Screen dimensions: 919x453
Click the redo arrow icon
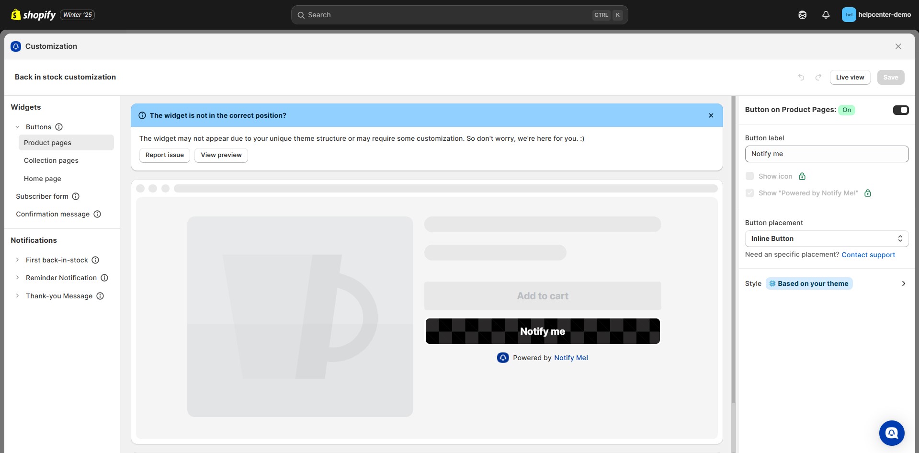[818, 77]
